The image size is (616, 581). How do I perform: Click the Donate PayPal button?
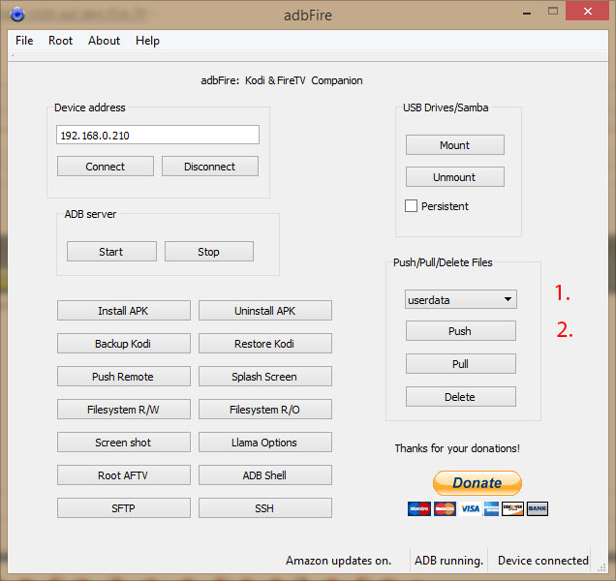[477, 483]
